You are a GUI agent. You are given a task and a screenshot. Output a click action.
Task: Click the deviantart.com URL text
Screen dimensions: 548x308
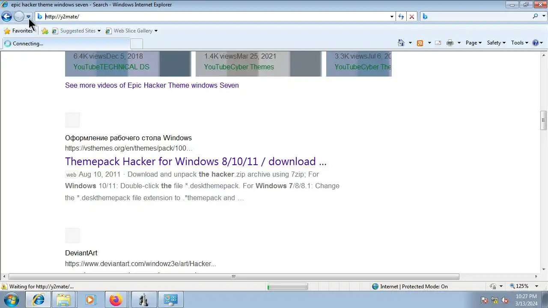(x=140, y=264)
